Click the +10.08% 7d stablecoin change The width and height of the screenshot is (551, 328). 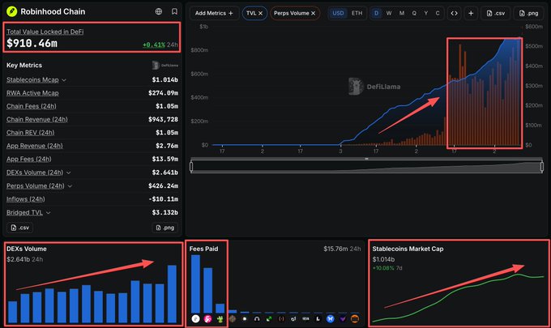pyautogui.click(x=387, y=268)
